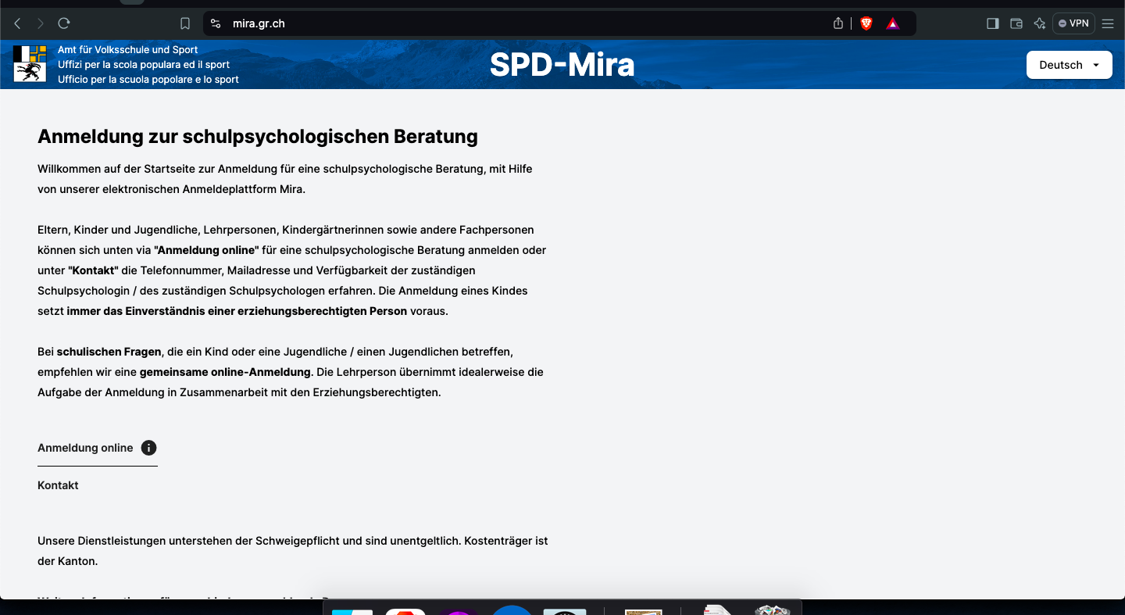The image size is (1125, 615).
Task: Click the header text Ufficio per la scuola popolare e lo sport
Action: click(x=148, y=80)
